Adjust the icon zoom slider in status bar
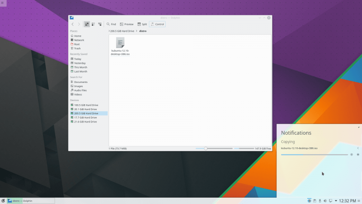Screen dimensions: 362x204 tap(206, 148)
